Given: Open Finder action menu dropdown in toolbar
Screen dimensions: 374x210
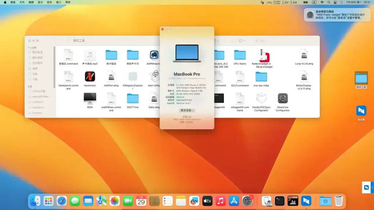Looking at the screenshot, I should pos(242,41).
